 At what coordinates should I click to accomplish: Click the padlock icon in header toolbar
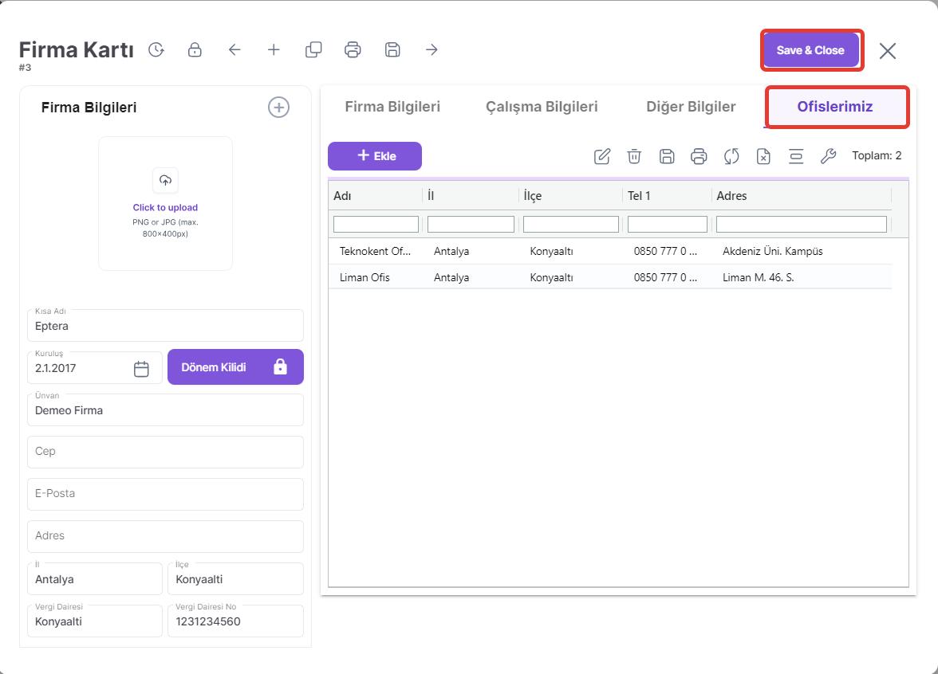click(x=195, y=50)
